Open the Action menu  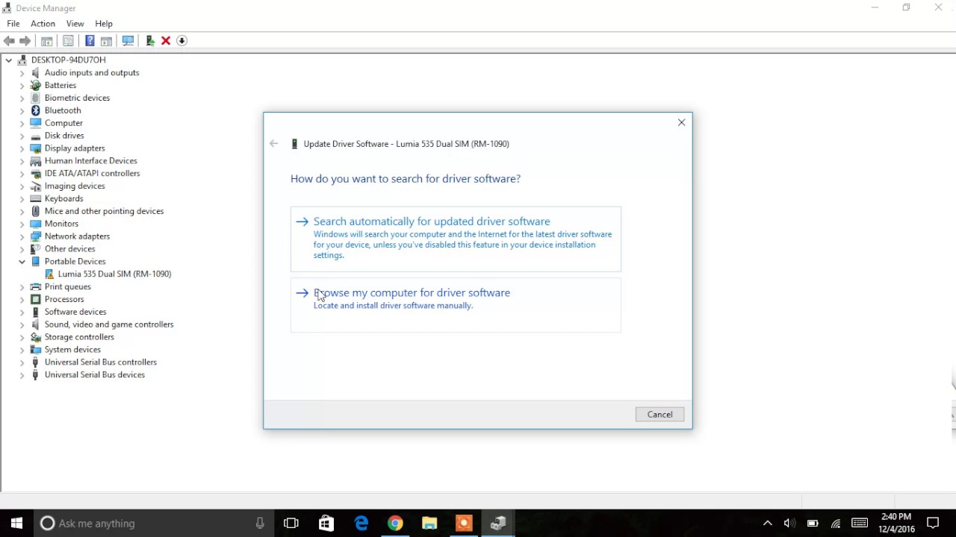(43, 24)
